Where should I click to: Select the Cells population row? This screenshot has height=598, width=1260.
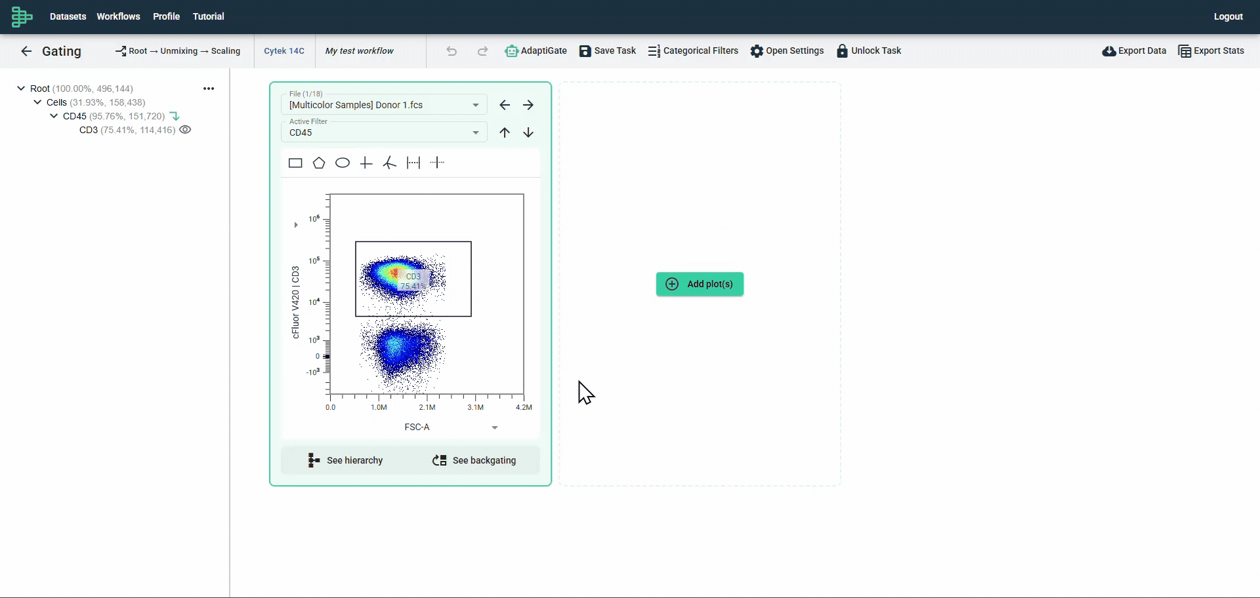click(x=96, y=102)
